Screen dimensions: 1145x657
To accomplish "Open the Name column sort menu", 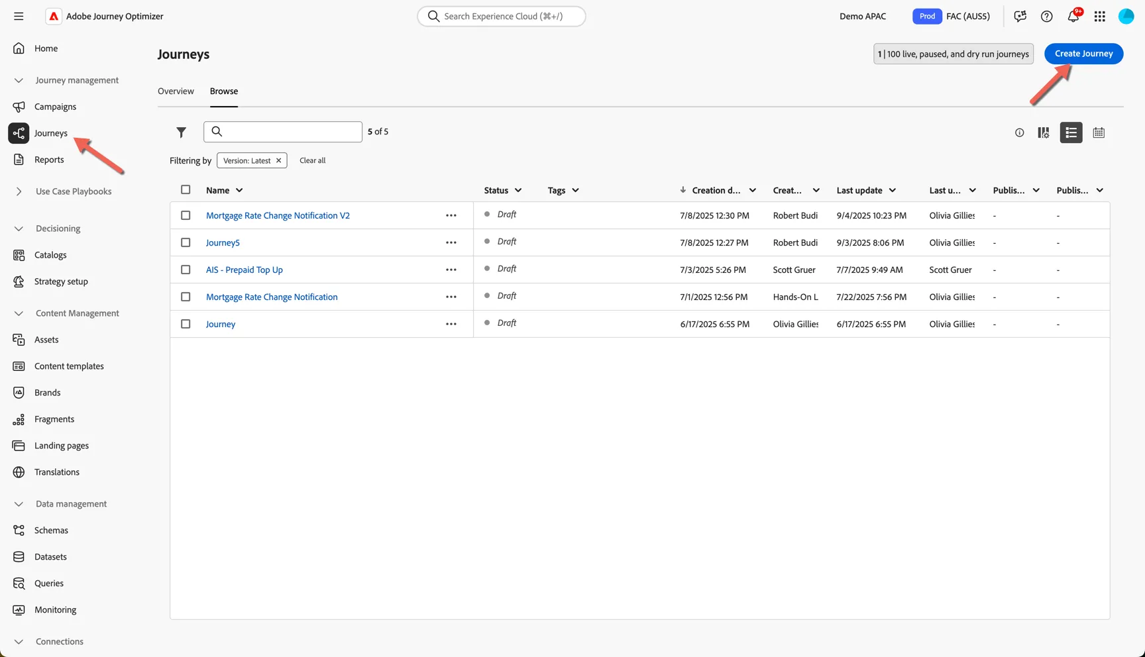I will tap(239, 191).
